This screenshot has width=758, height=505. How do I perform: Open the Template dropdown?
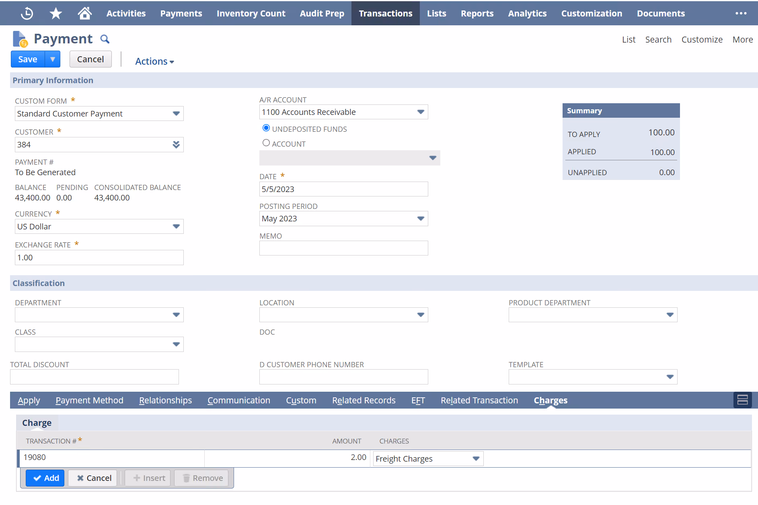tap(670, 377)
